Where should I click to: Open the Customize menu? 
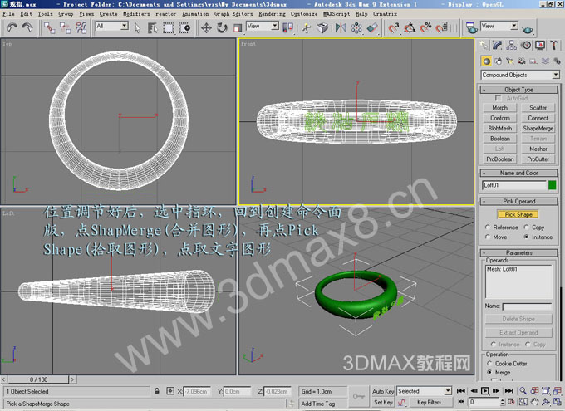pos(304,13)
